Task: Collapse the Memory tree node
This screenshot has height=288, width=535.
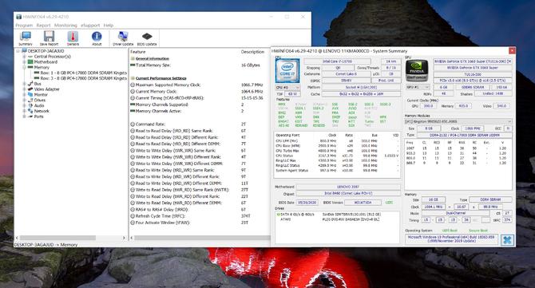Action: 24,68
